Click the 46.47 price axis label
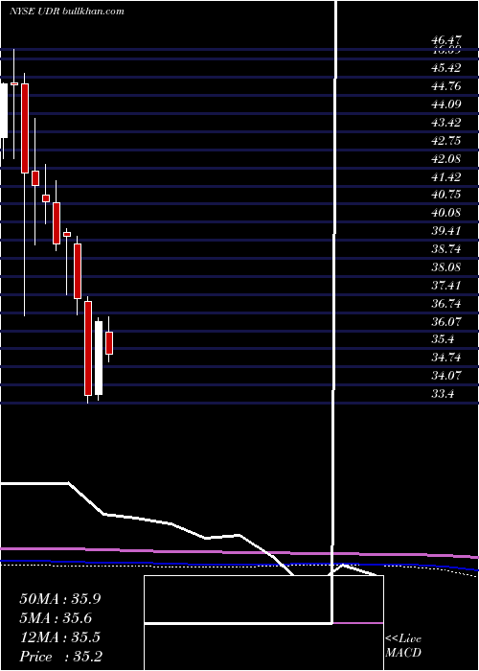 point(446,40)
